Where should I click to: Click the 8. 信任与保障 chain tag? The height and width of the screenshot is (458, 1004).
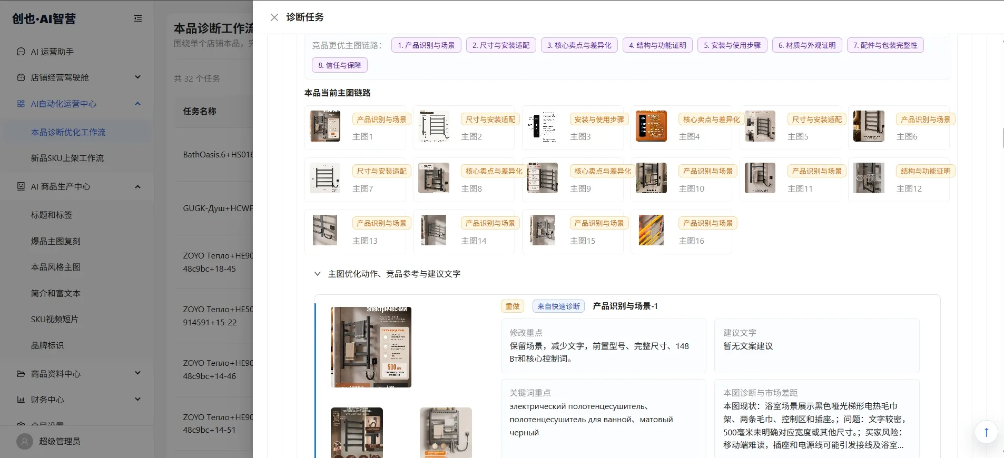tap(340, 65)
